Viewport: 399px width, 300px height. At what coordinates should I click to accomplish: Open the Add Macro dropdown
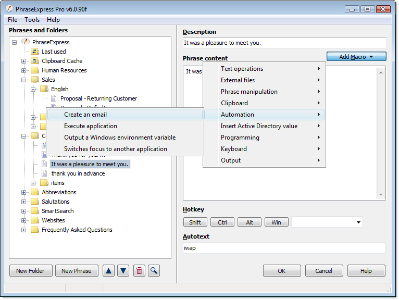tap(356, 56)
